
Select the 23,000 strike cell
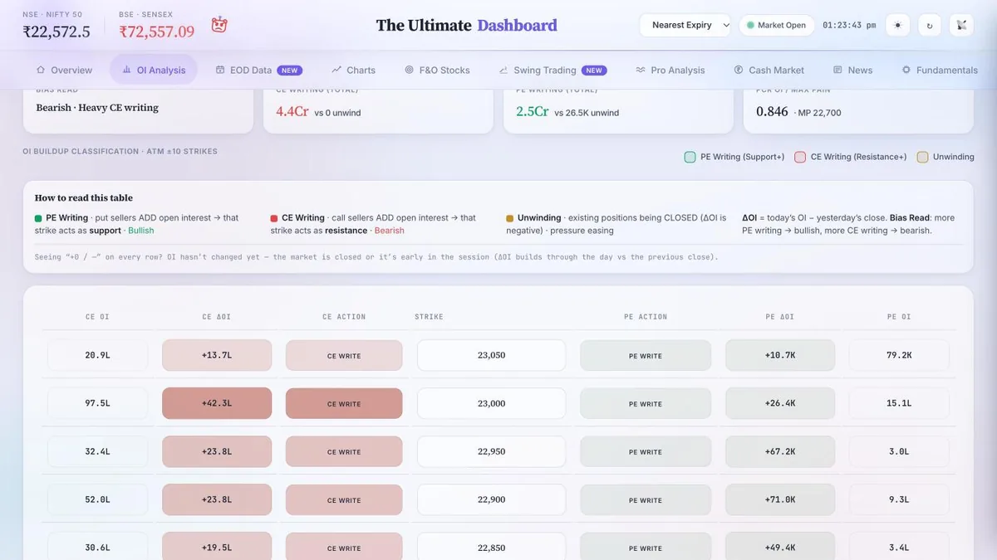[x=491, y=403]
